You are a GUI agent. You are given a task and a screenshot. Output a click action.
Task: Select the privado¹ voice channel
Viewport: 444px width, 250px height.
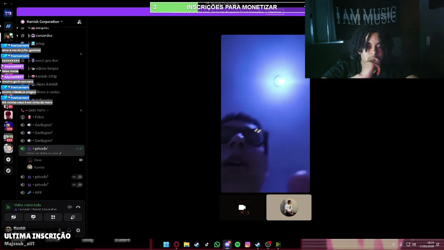click(51, 150)
